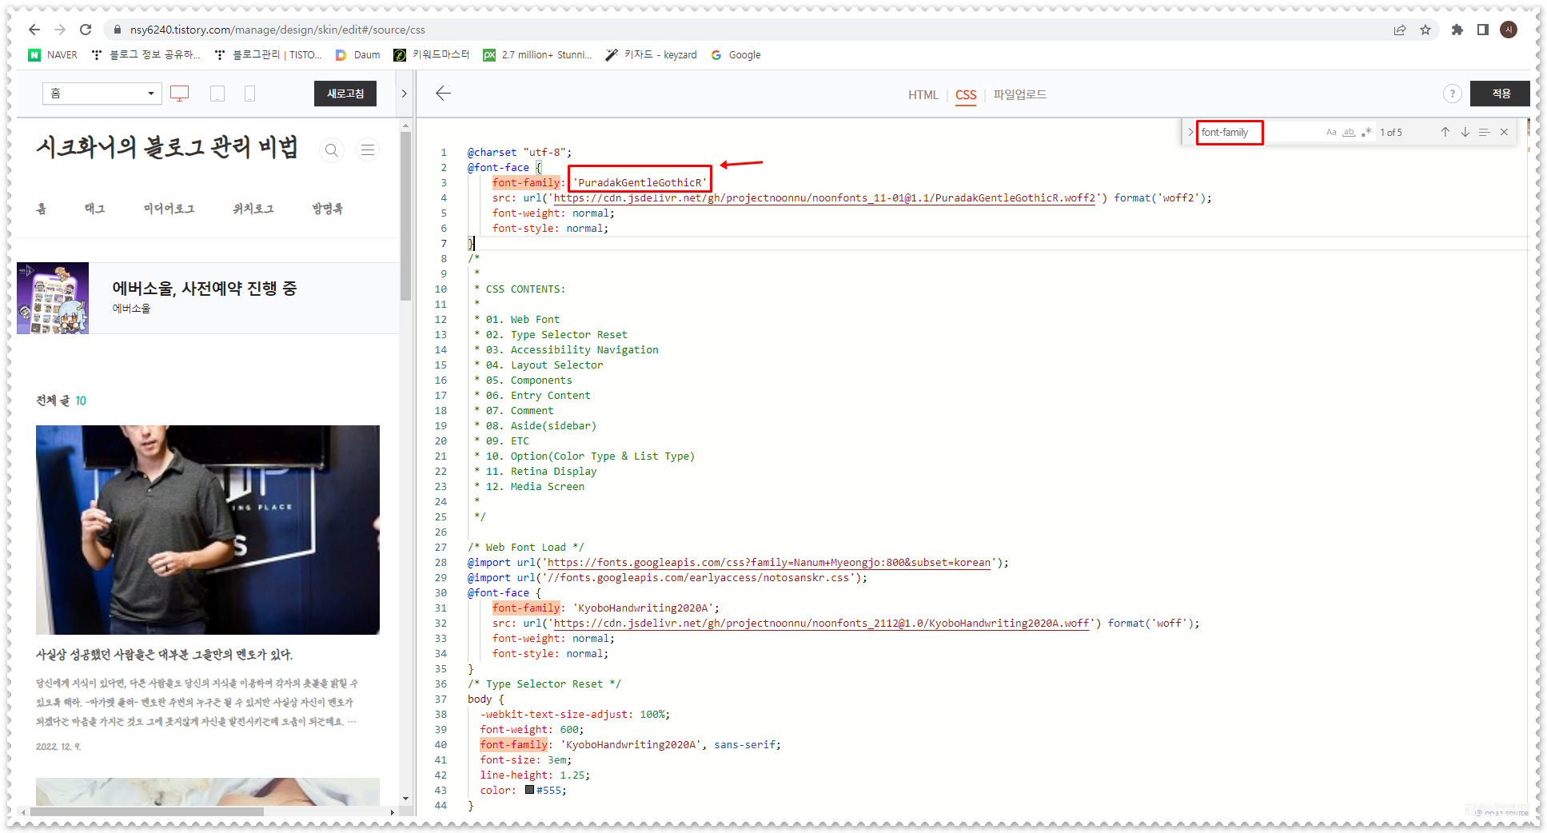Toggle match whole word in find widget
This screenshot has width=1547, height=833.
(x=1349, y=132)
